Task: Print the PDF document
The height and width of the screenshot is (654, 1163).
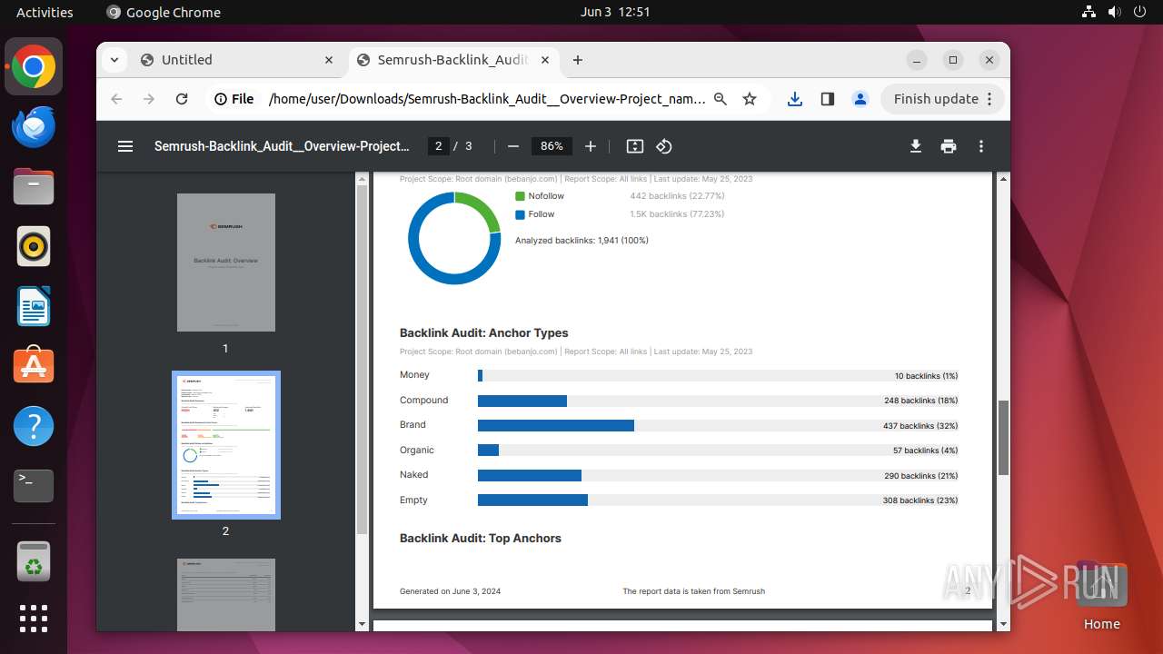Action: 949,146
